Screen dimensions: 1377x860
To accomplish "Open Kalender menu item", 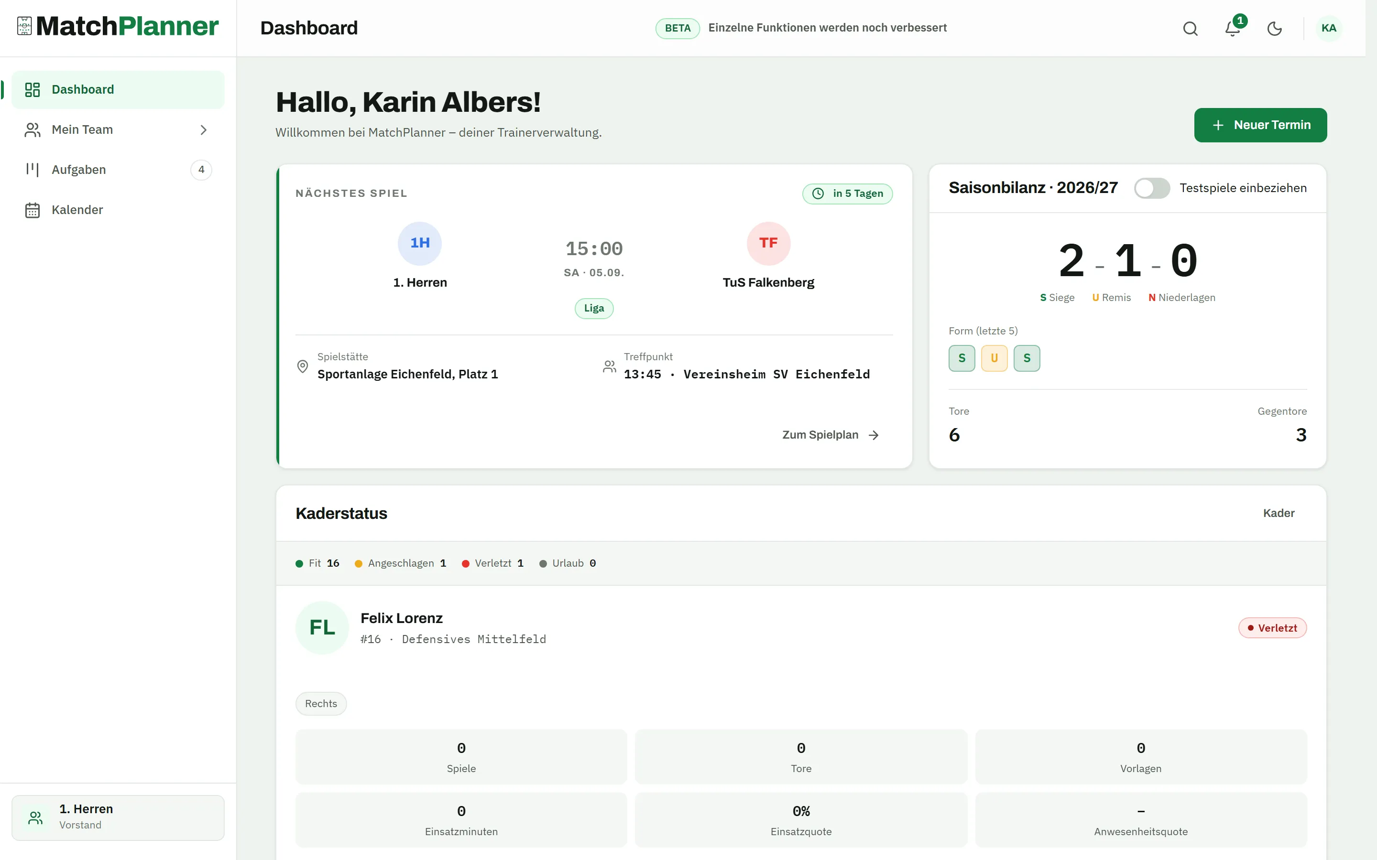I will pos(118,210).
